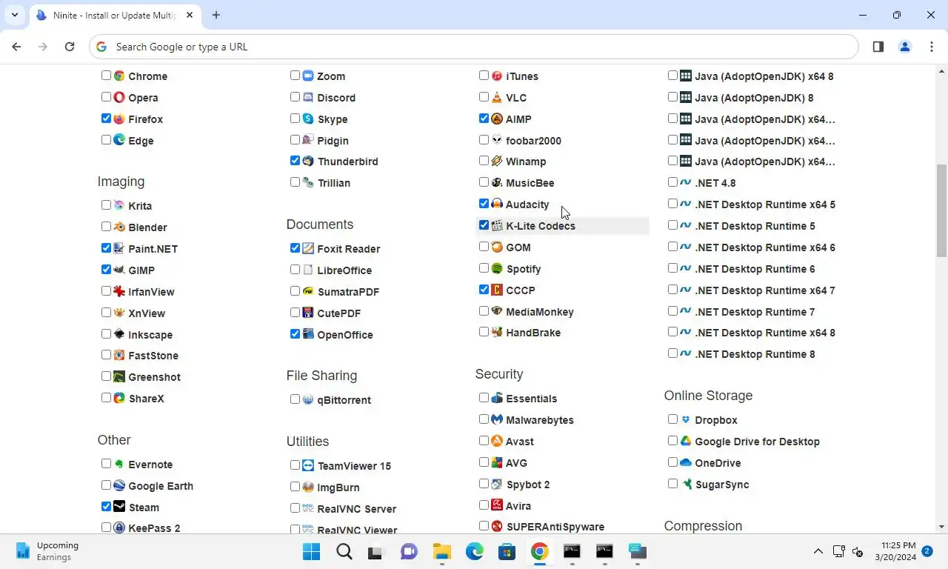The width and height of the screenshot is (948, 569).
Task: Open the Chrome profile avatar
Action: pyautogui.click(x=904, y=47)
